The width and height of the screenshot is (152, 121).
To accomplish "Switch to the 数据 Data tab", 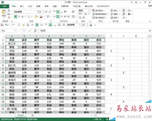I will 38,6.
